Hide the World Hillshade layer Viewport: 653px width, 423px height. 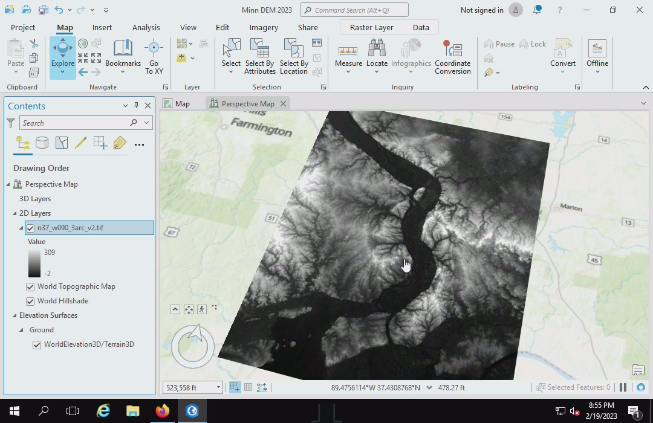coord(30,301)
